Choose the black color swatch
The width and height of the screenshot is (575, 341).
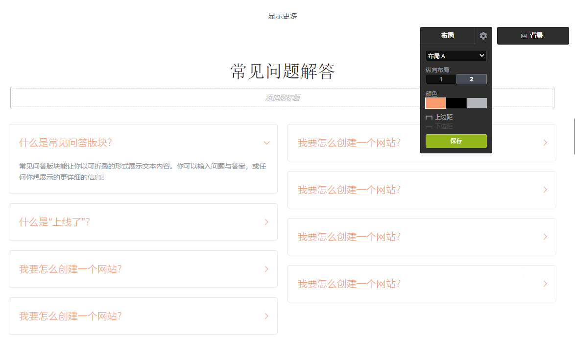[456, 103]
